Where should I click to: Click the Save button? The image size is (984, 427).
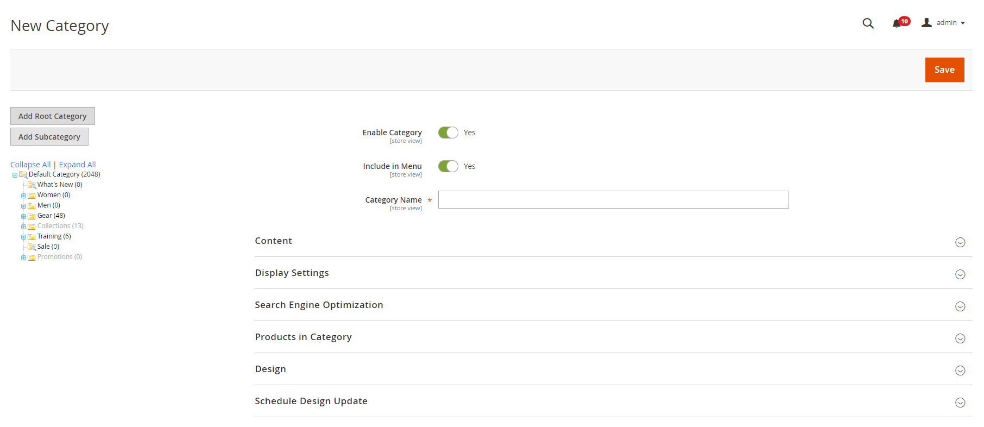[944, 70]
